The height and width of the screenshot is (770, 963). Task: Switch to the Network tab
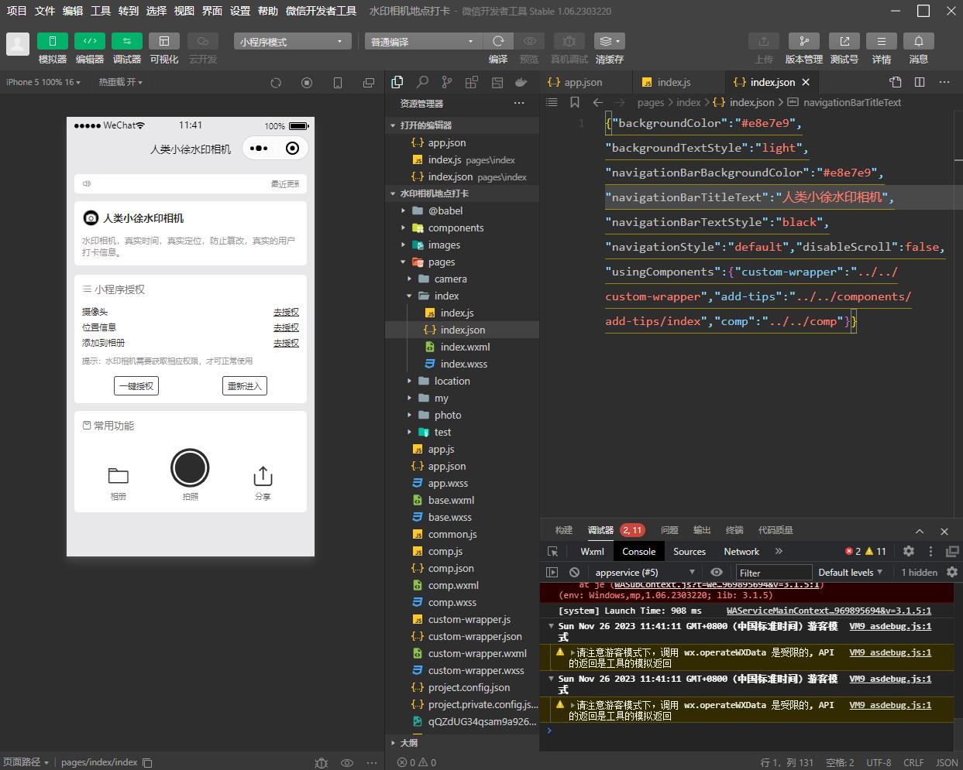pyautogui.click(x=741, y=552)
